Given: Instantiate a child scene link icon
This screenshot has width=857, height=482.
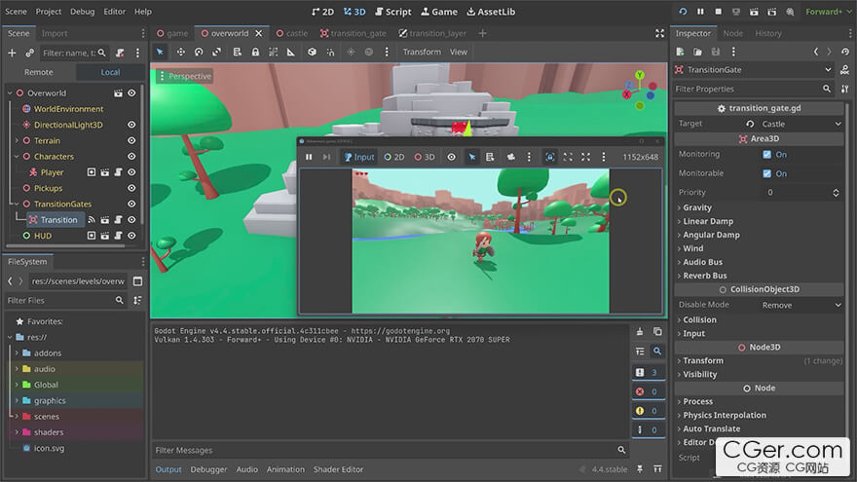Looking at the screenshot, I should click(29, 53).
